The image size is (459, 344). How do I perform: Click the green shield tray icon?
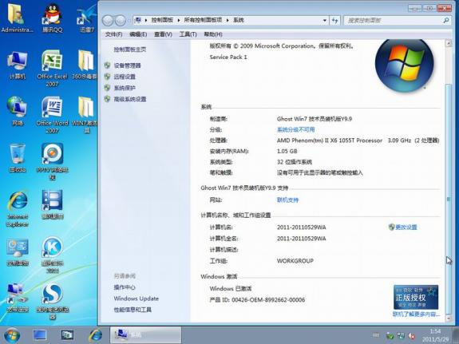click(x=390, y=335)
